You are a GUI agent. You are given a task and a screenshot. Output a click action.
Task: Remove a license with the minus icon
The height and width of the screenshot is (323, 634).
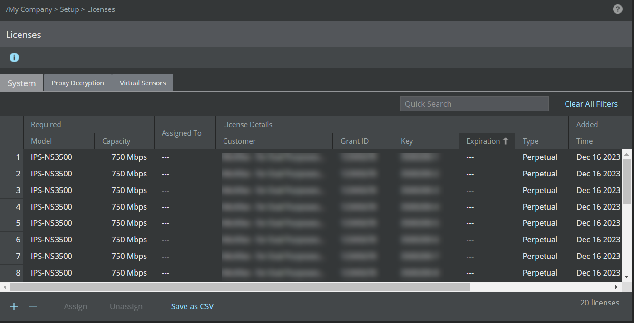click(33, 306)
